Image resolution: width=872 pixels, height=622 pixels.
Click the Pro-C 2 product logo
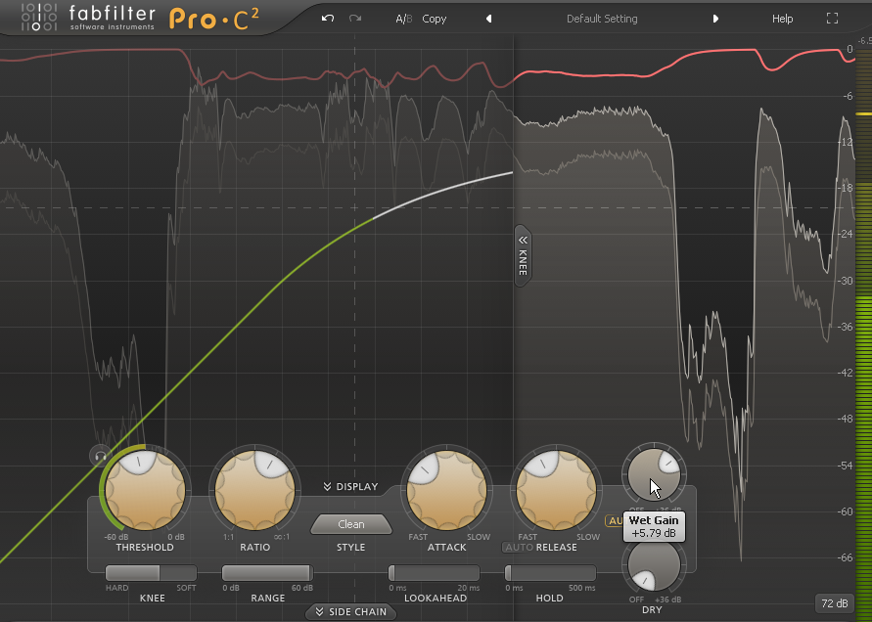(x=214, y=19)
